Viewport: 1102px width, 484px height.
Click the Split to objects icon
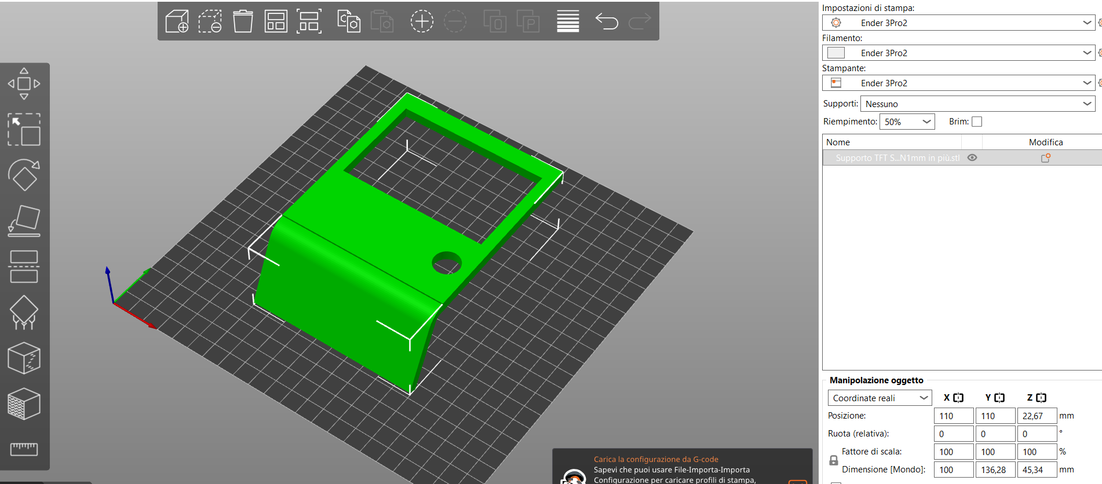pyautogui.click(x=495, y=21)
